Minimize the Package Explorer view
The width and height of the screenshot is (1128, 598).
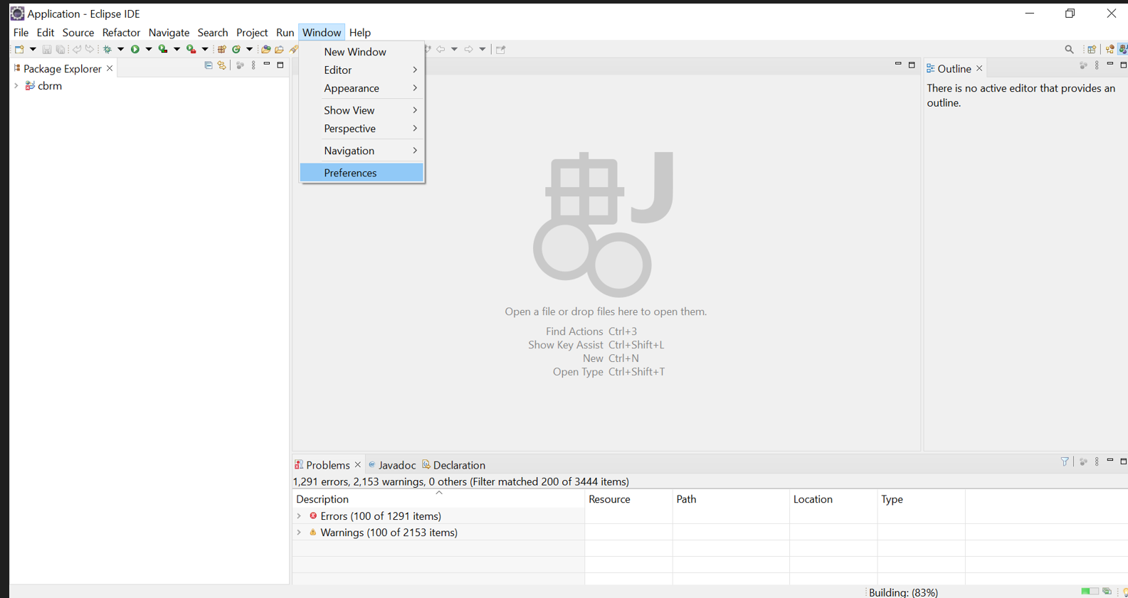pos(267,64)
